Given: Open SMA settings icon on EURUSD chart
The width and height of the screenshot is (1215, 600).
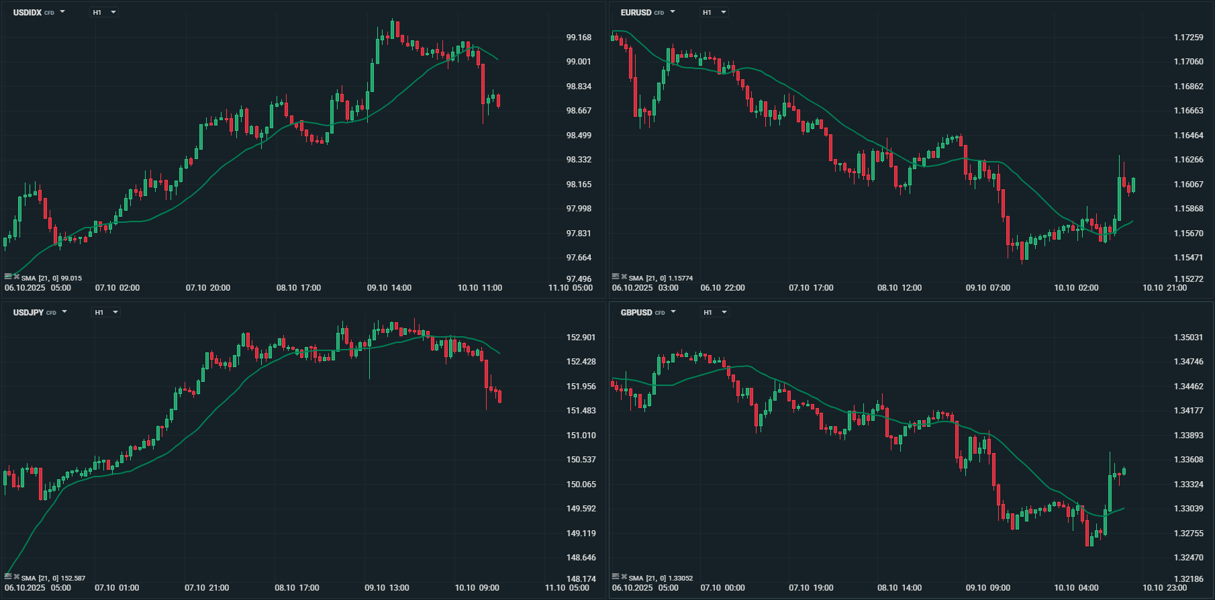Looking at the screenshot, I should [616, 277].
